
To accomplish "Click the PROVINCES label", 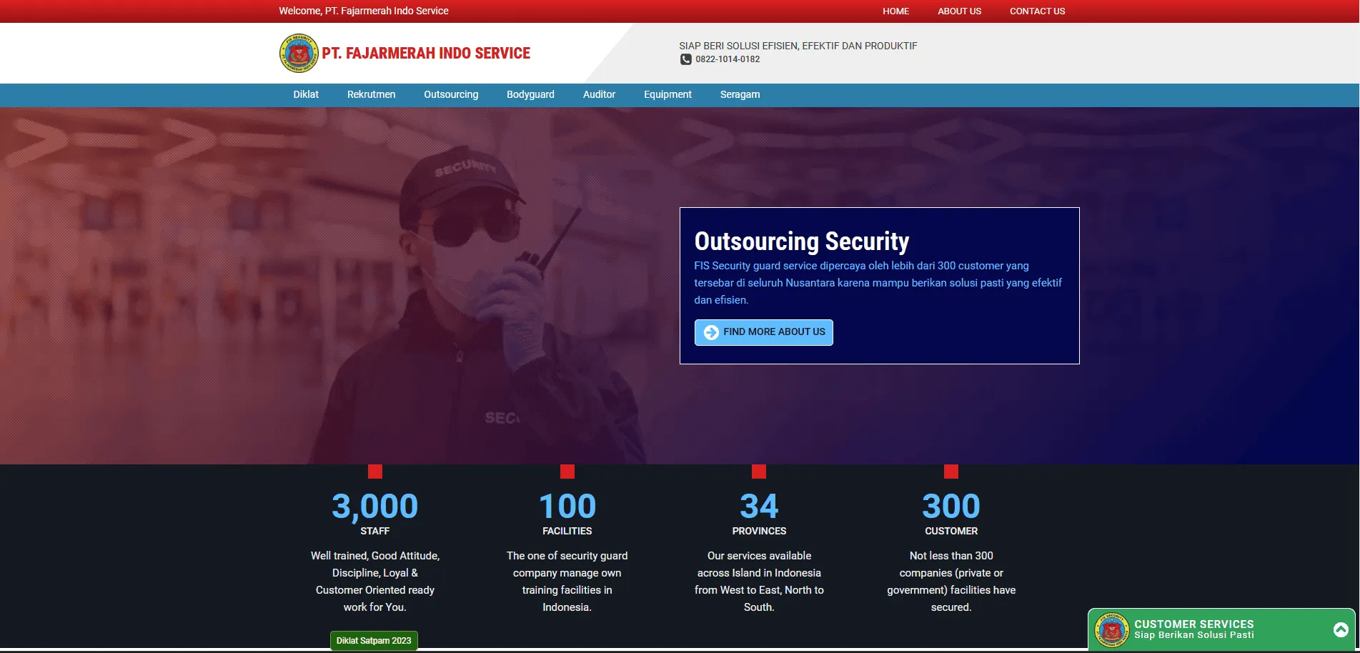I will (759, 532).
